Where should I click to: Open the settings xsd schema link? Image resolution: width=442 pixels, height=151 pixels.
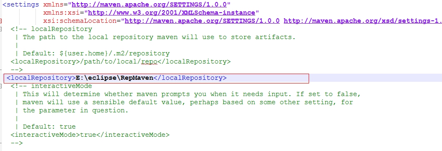[x=362, y=21]
